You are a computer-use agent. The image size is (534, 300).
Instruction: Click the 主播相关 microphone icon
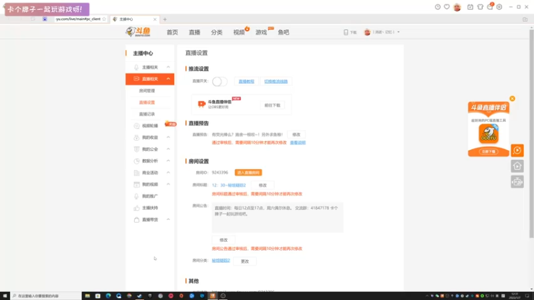point(136,67)
